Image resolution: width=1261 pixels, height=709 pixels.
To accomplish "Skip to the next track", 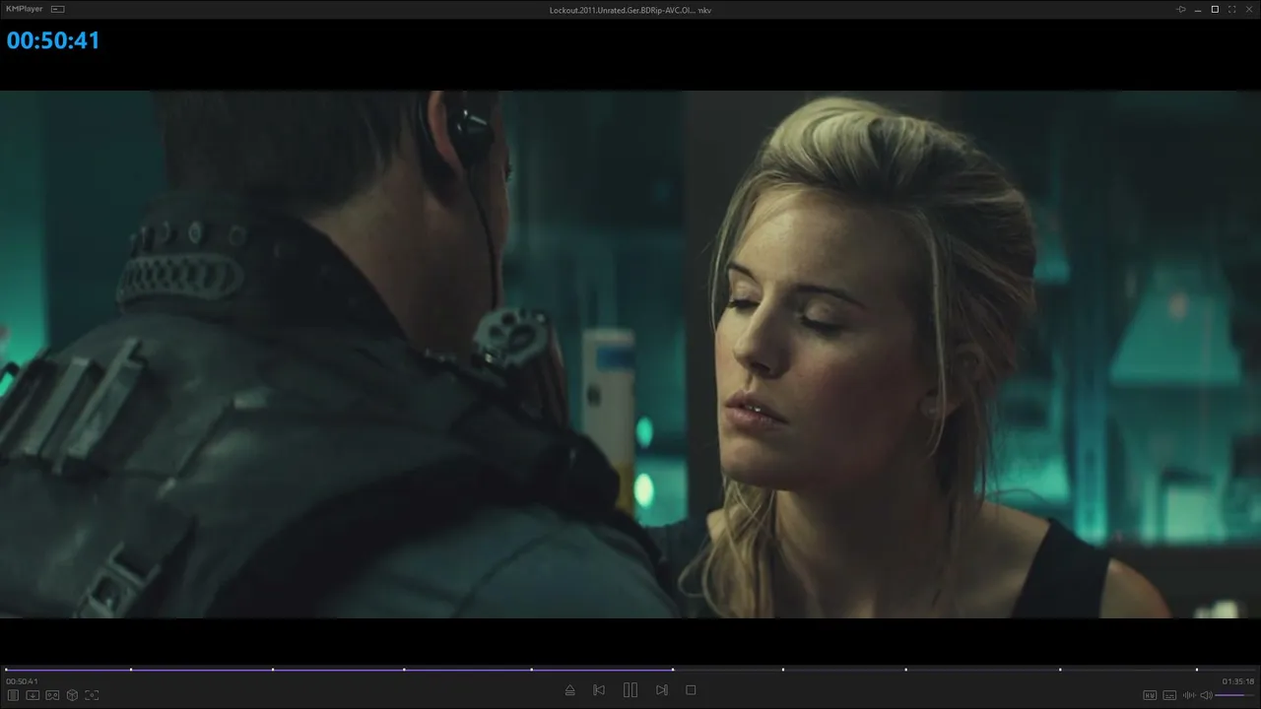I will [662, 690].
